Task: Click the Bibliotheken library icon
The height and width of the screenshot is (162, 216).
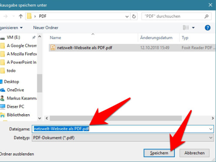Action: click(3, 115)
